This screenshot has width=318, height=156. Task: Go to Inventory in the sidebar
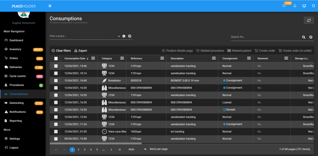[15, 49]
